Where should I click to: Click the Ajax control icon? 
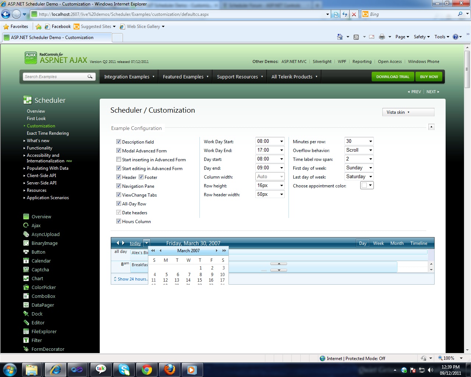tap(26, 225)
